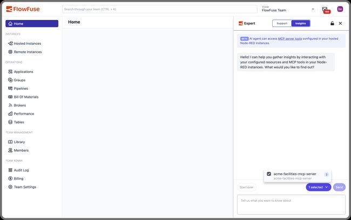Click the Library book icon
Viewport: 351px width, 220px height.
pos(10,142)
